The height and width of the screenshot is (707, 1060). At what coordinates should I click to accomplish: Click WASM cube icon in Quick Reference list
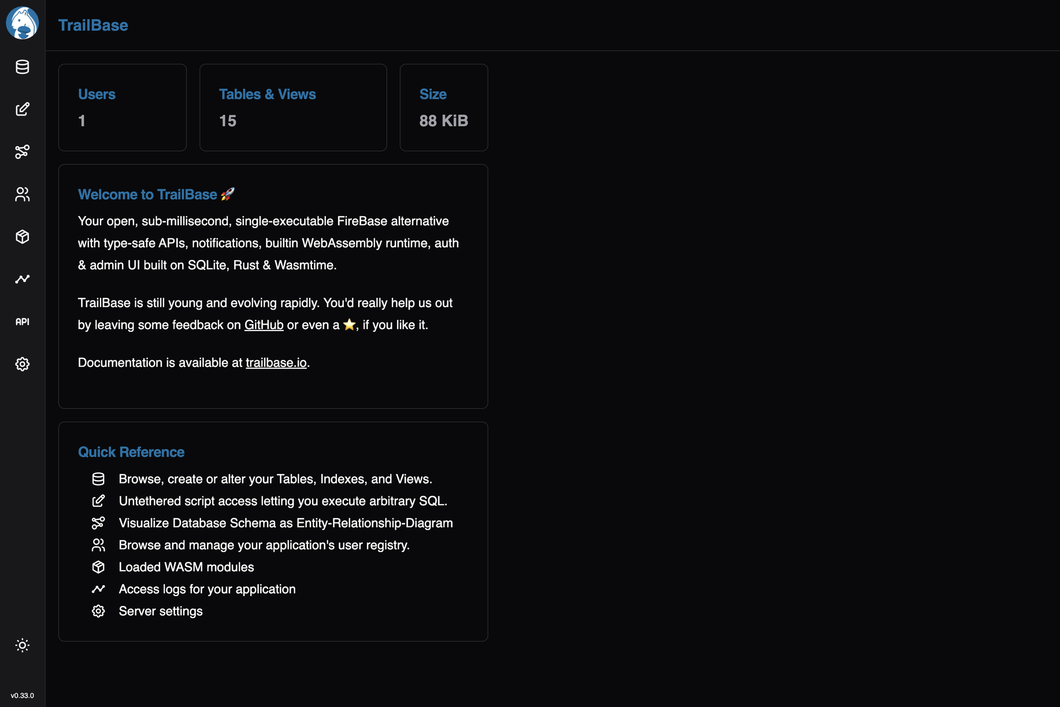click(x=98, y=567)
